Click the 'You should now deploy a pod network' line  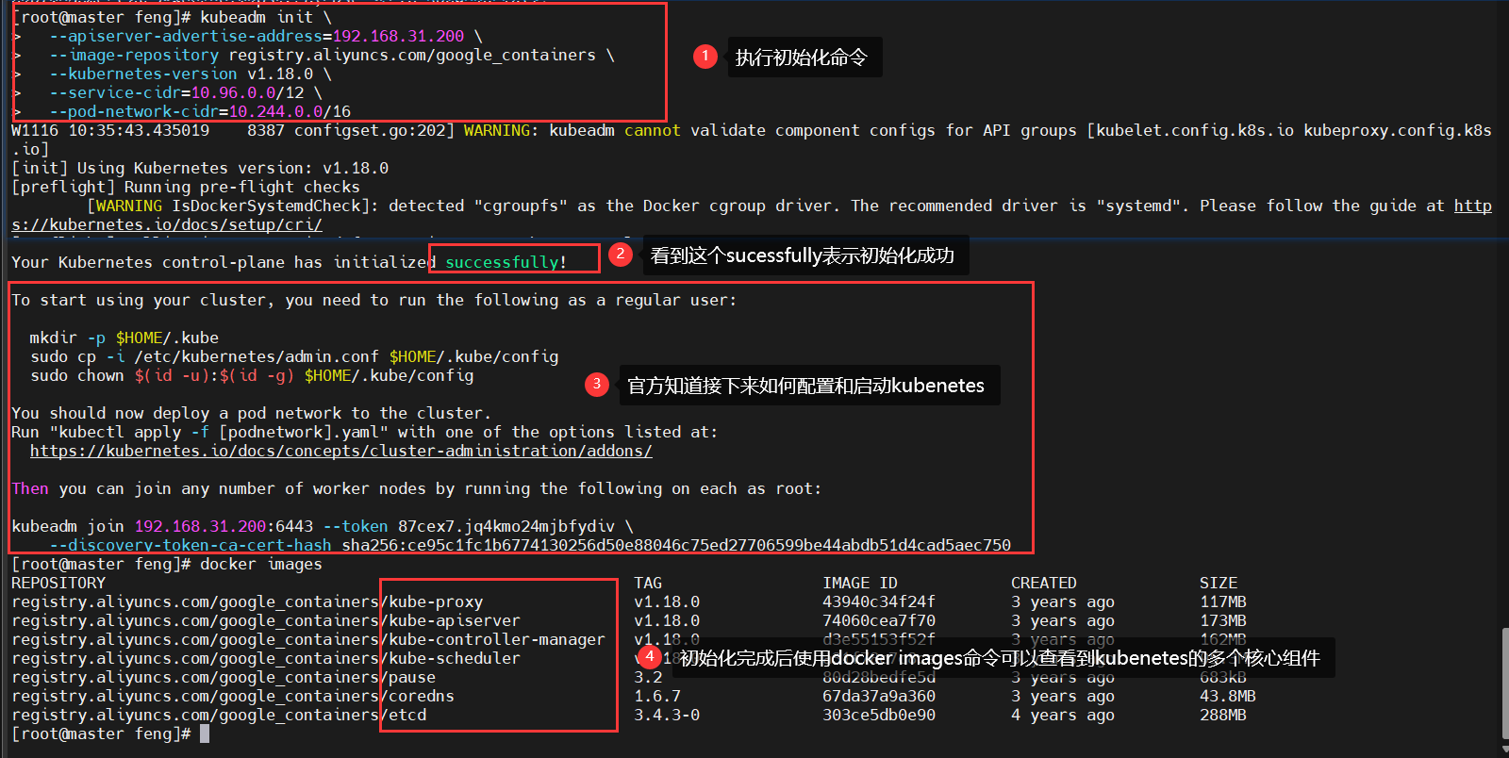point(252,413)
